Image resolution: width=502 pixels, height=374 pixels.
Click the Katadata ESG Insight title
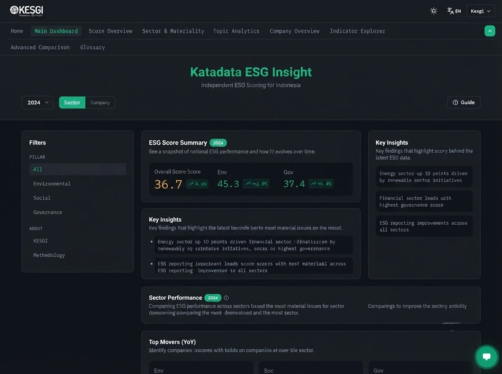[x=251, y=72]
